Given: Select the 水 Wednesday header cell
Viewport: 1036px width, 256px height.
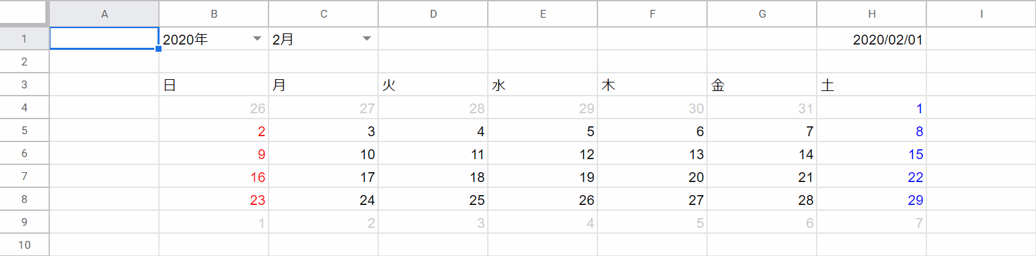Looking at the screenshot, I should point(542,84).
